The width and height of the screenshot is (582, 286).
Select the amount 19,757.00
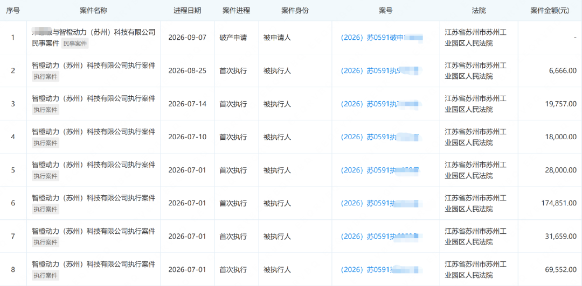(561, 104)
